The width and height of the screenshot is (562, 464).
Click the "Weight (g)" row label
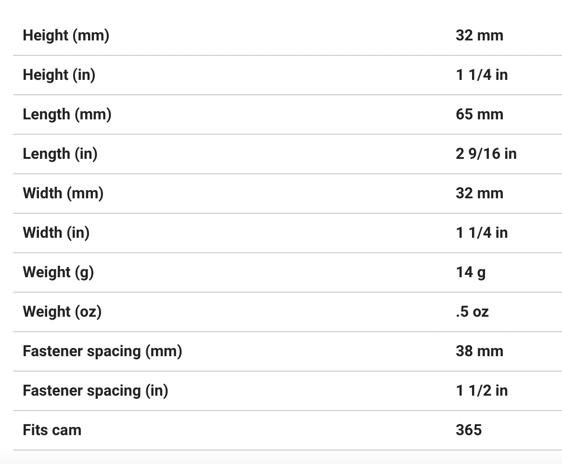[58, 272]
